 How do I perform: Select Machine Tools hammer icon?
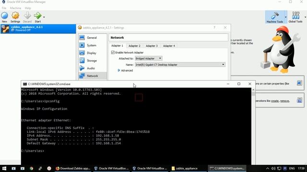[x=275, y=17]
